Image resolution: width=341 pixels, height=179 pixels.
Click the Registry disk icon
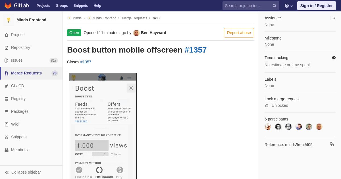click(x=7, y=99)
